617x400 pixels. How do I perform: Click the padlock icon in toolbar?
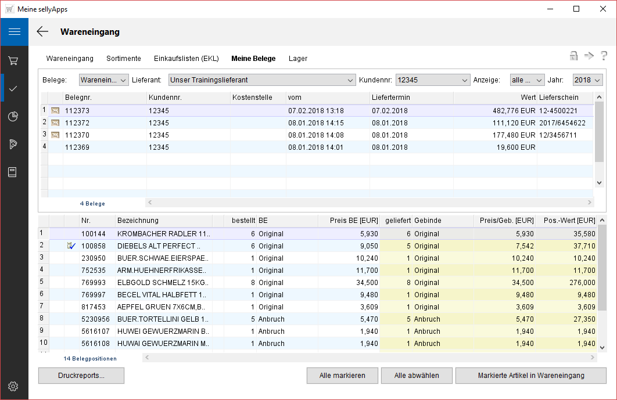coord(573,56)
